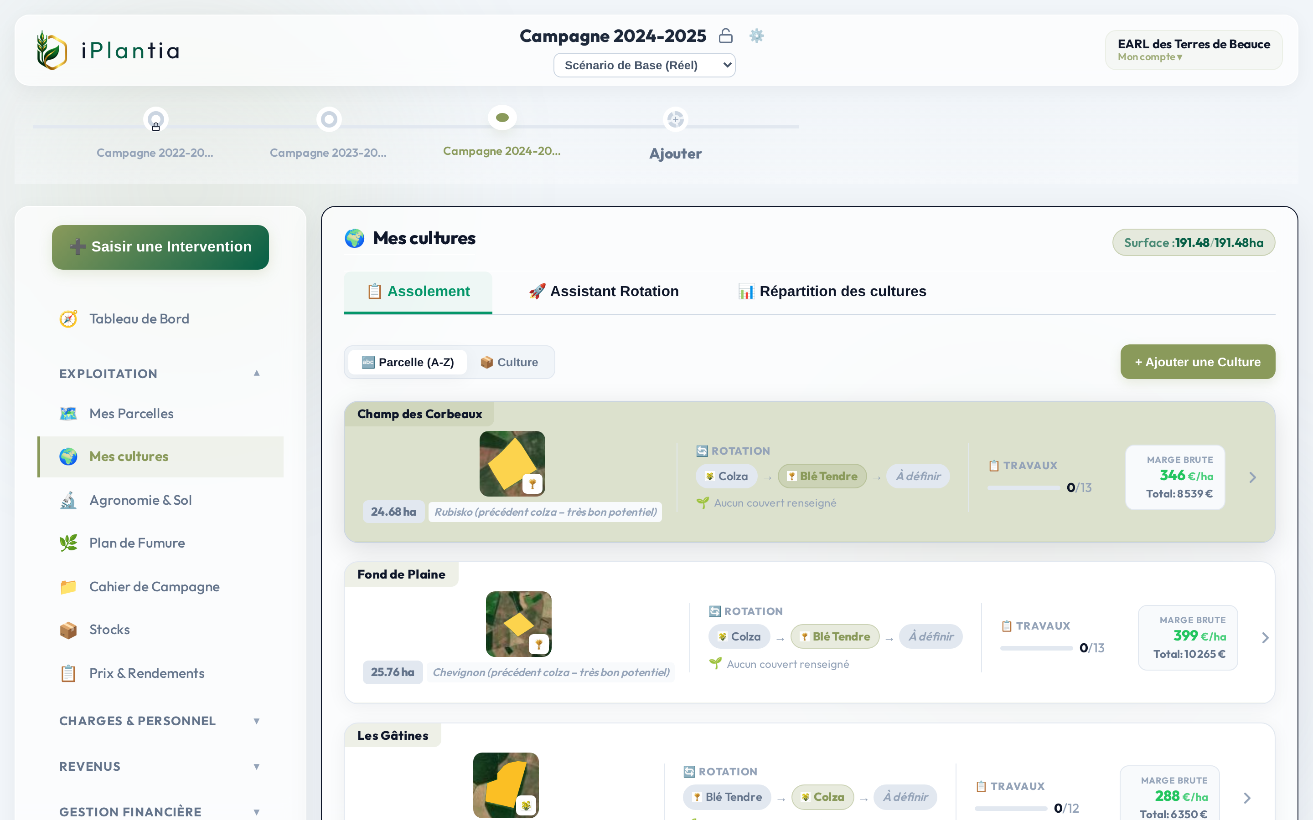Viewport: 1313px width, 820px height.
Task: Click Colza chip in Fond de Plaine
Action: coord(739,637)
